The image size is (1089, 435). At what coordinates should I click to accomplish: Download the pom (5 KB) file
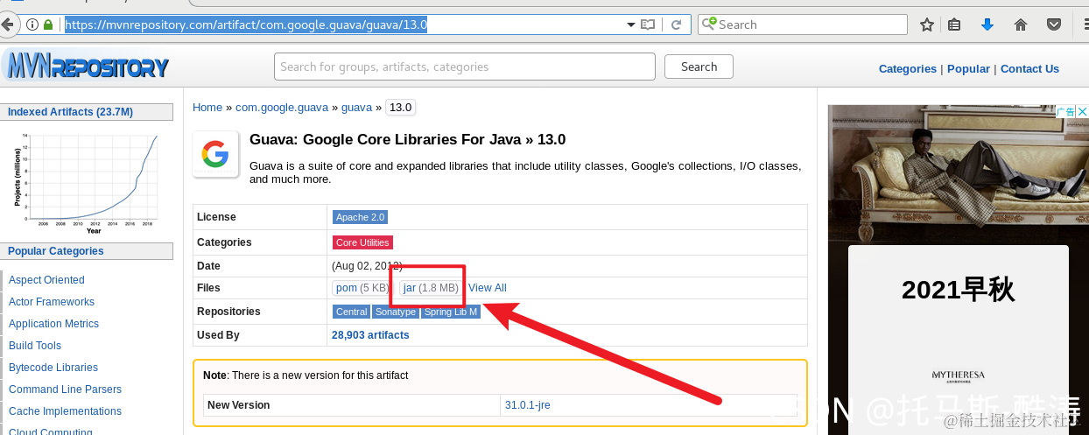pyautogui.click(x=362, y=288)
